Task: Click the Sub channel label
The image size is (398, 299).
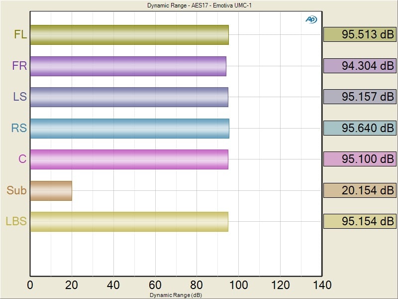Action: 16,190
